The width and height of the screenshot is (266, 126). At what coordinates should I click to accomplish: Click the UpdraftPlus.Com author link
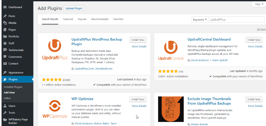coord(84,69)
